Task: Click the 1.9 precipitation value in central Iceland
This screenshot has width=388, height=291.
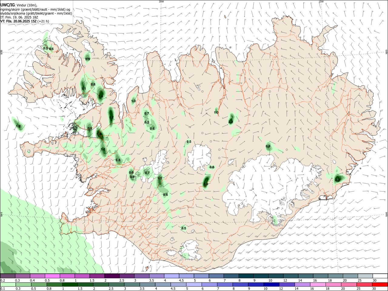Action: click(206, 184)
